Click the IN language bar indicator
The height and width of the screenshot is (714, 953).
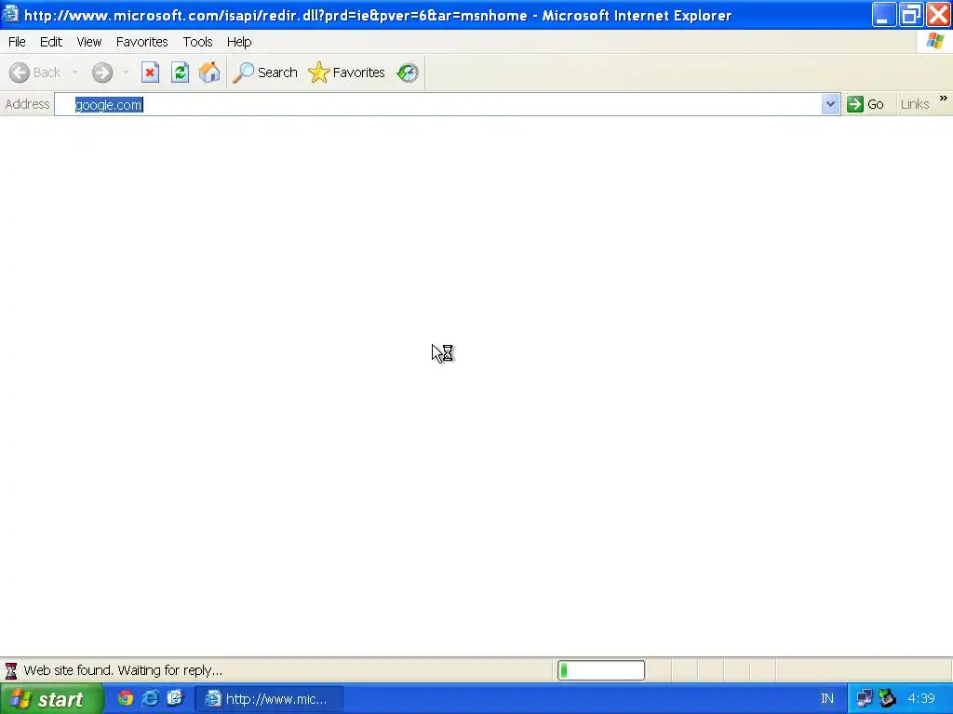[827, 699]
